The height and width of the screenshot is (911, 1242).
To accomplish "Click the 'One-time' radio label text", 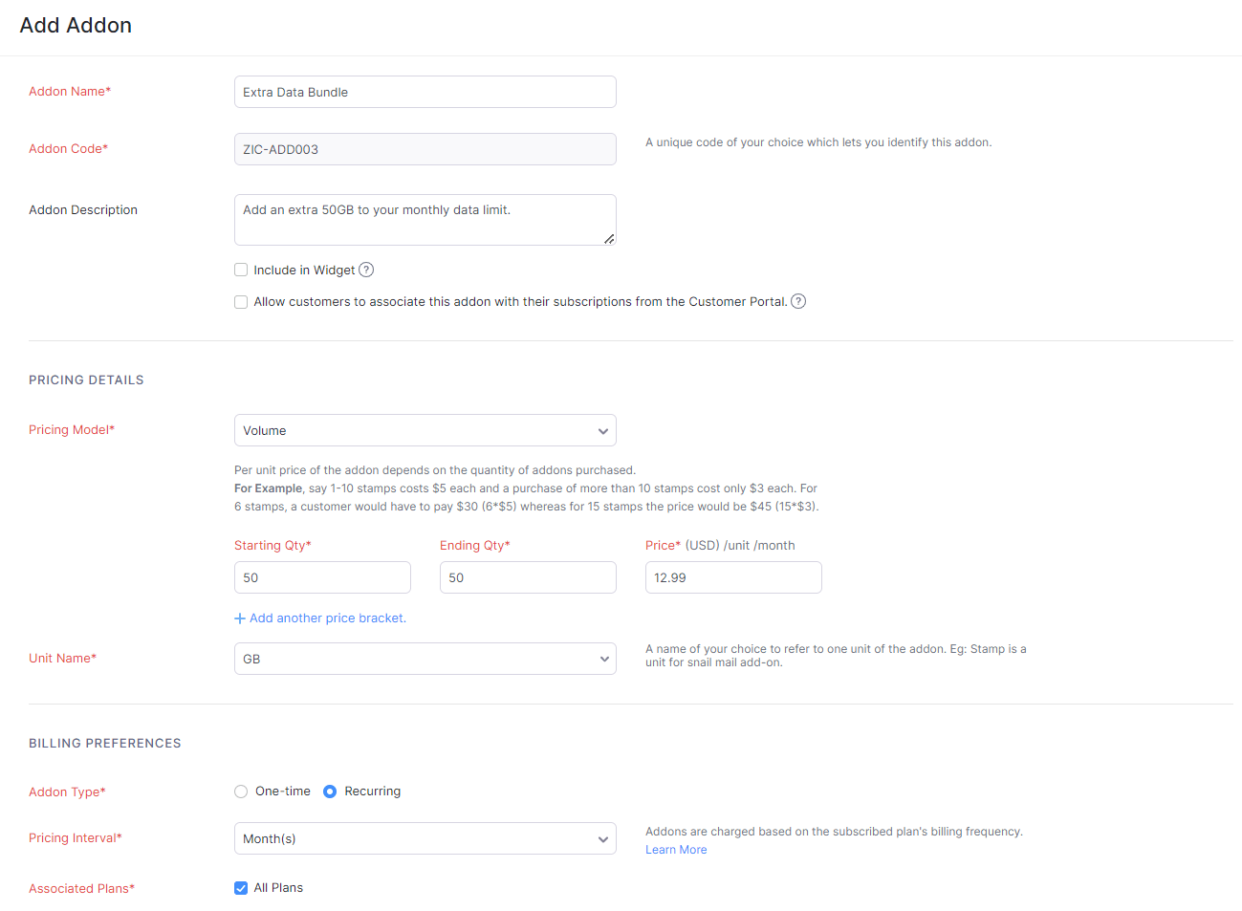I will point(283,791).
